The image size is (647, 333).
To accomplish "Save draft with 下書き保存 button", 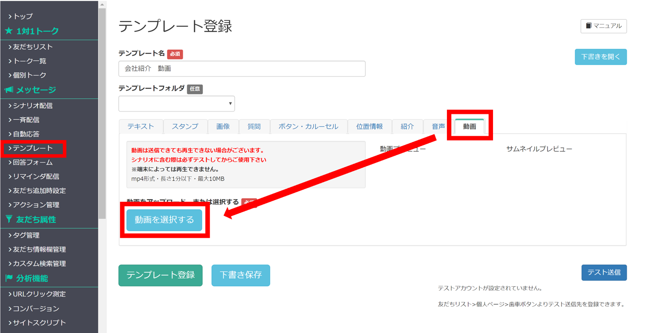I will [241, 275].
